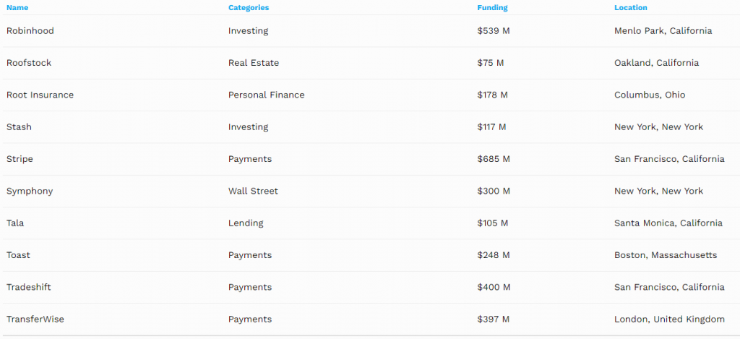Click the Real Estate category for Roofstock
This screenshot has width=740, height=339.
tap(254, 63)
